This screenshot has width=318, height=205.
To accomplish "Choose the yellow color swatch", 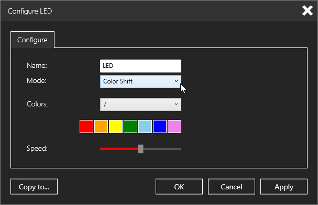I will point(116,126).
